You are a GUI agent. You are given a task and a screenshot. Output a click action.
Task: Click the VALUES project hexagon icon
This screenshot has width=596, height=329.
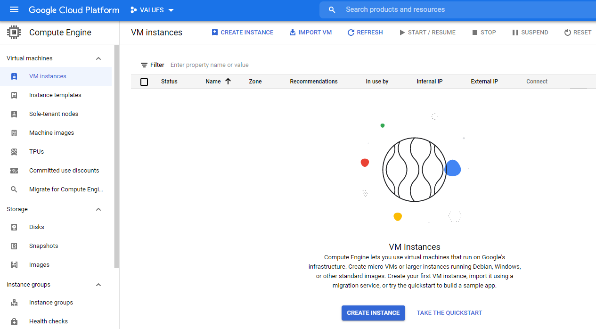click(x=134, y=10)
